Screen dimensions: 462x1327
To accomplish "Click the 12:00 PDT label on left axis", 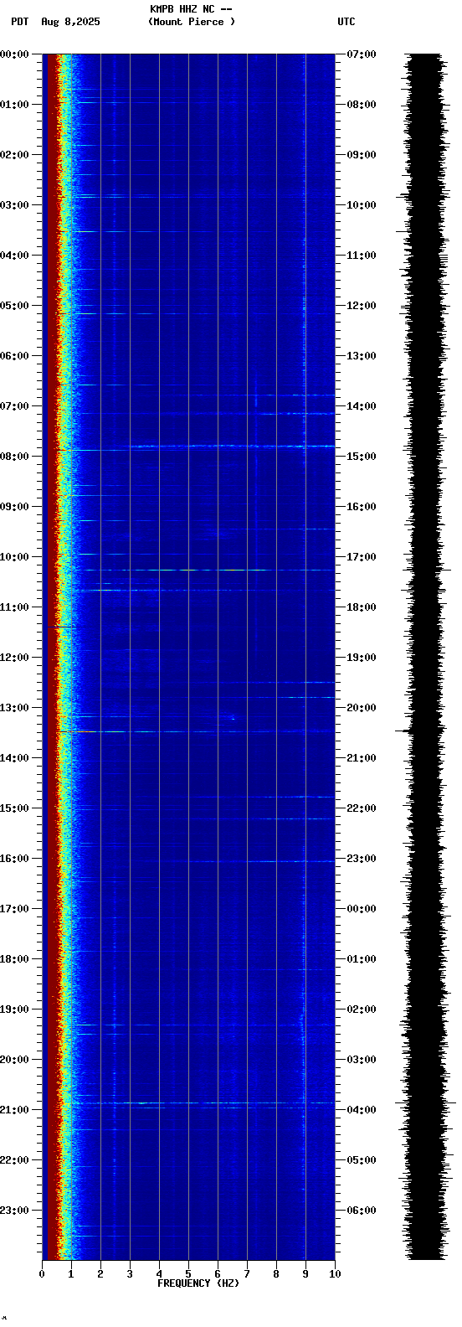I will 14,658.
